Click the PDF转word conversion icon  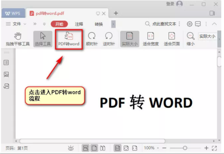(x=69, y=36)
